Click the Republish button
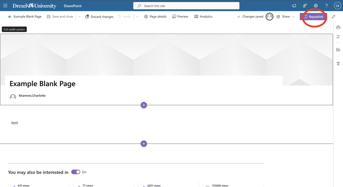Viewport: 343px width, 187px height. (x=313, y=17)
